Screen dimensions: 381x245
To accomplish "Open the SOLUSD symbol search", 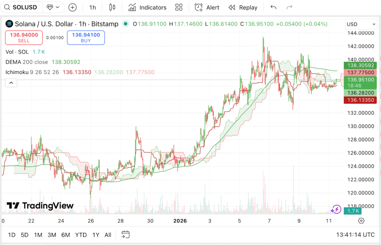I will pyautogui.click(x=21, y=7).
